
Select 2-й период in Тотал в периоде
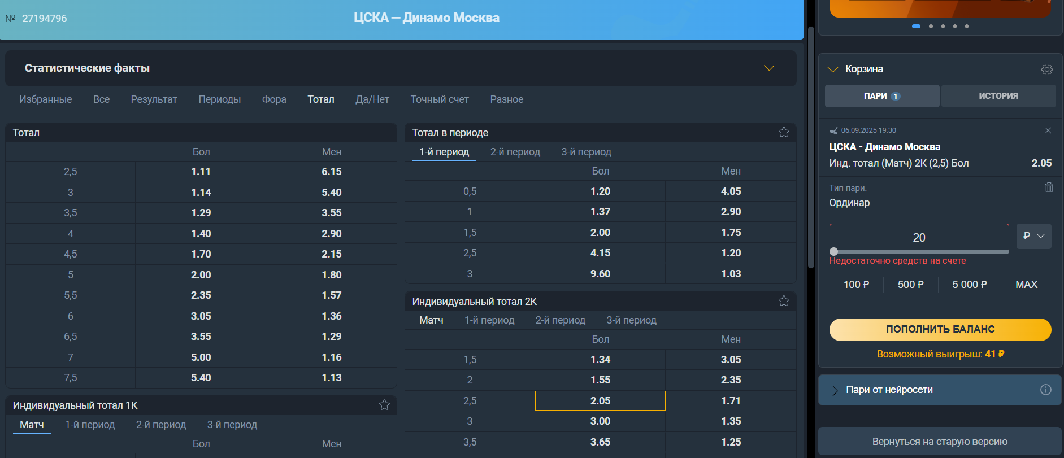515,152
